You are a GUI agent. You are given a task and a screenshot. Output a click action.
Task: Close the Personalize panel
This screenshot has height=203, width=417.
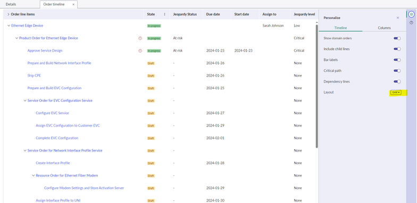tap(398, 18)
